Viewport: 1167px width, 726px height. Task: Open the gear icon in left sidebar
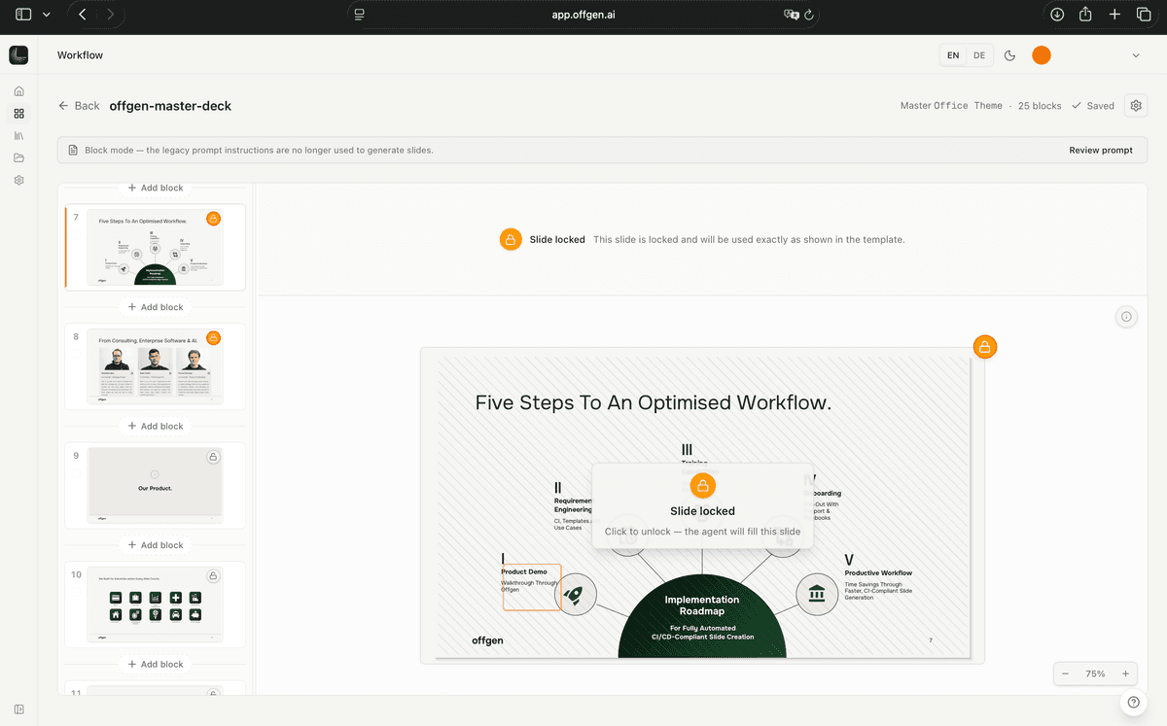coord(18,180)
